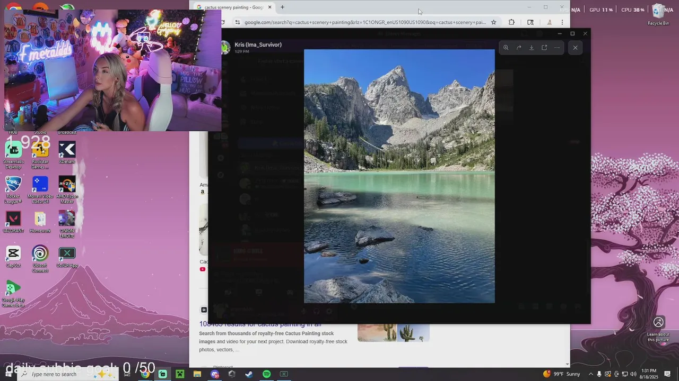Open Chrome extensions puzzle icon
Viewport: 679px width, 381px height.
point(511,22)
